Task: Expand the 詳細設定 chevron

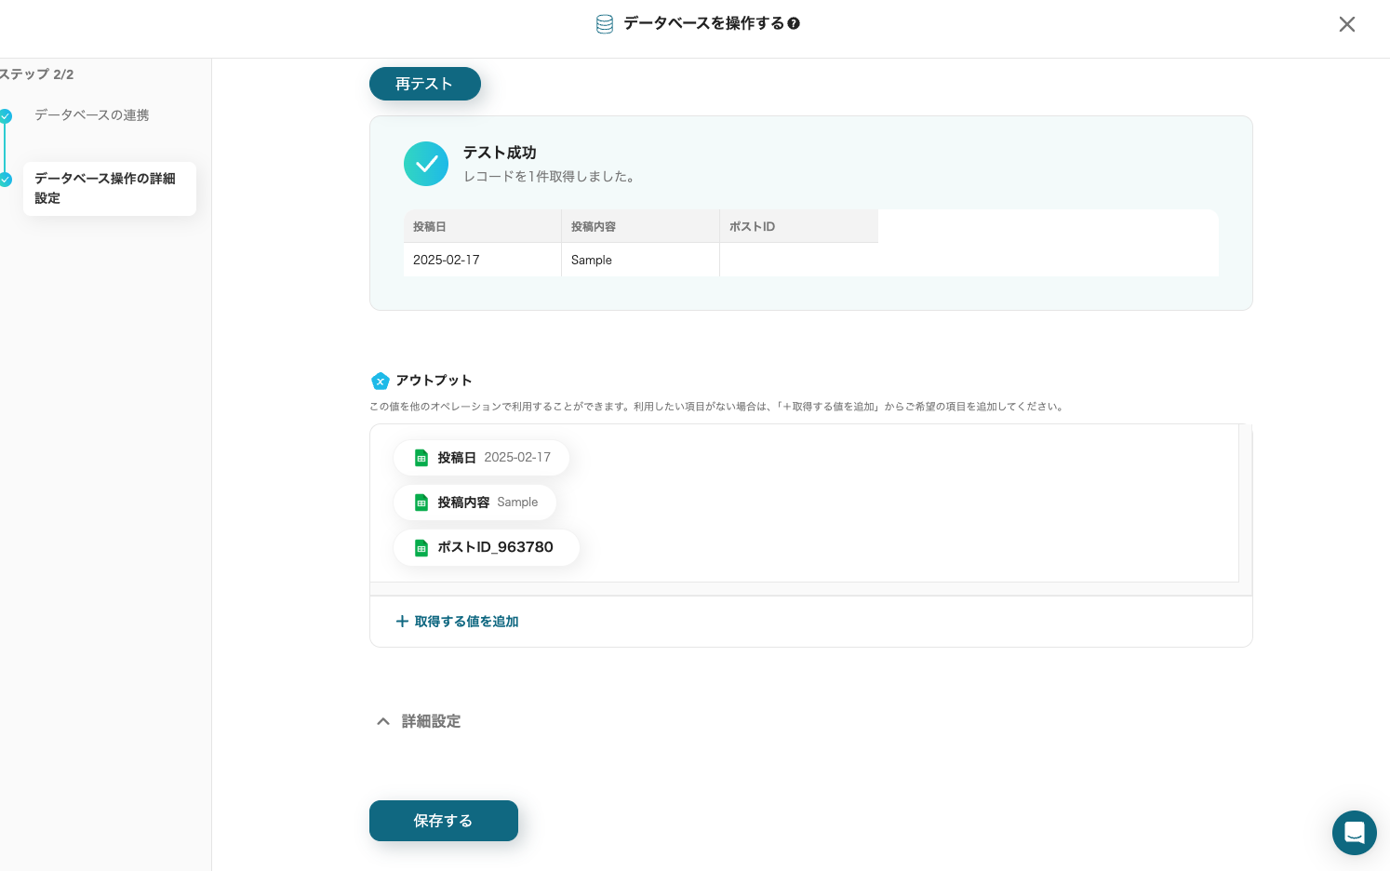Action: tap(382, 721)
